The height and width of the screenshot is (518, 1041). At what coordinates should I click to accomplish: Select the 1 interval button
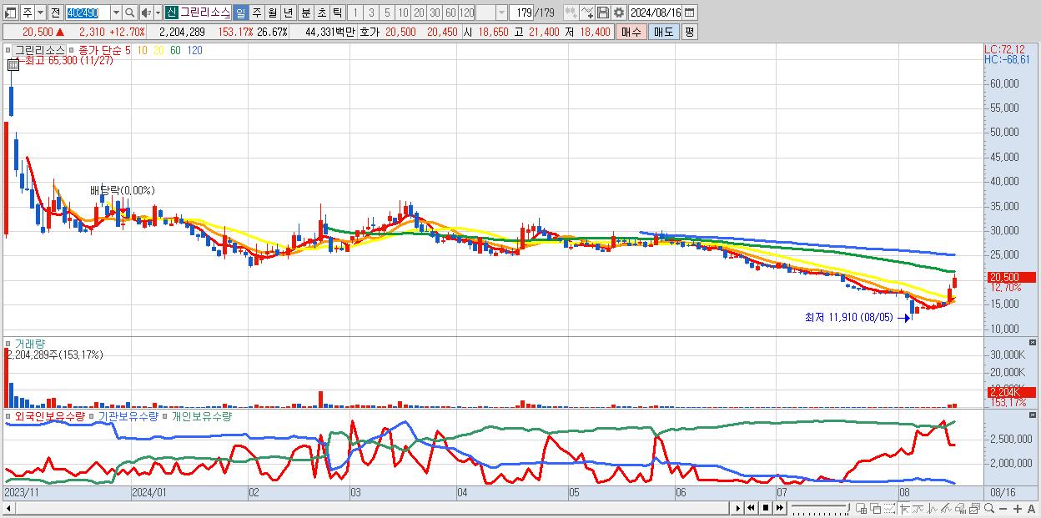[355, 13]
